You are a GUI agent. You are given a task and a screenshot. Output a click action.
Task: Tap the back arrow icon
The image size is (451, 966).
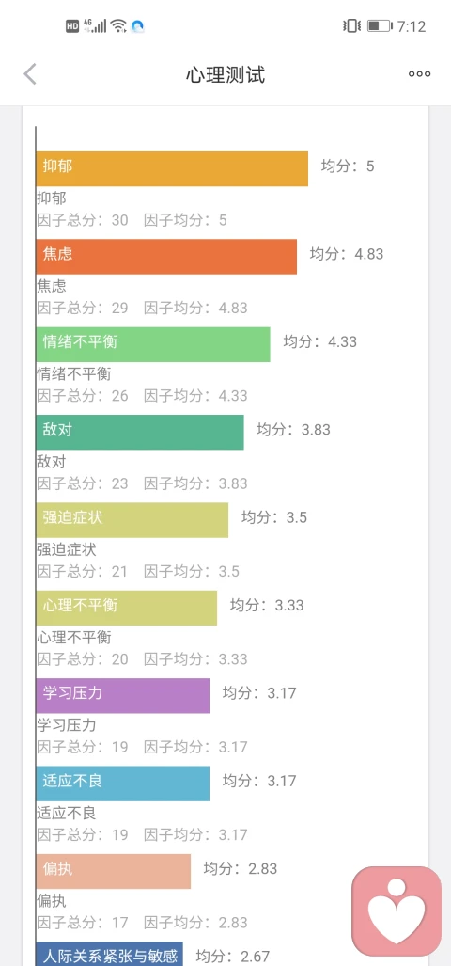(30, 74)
